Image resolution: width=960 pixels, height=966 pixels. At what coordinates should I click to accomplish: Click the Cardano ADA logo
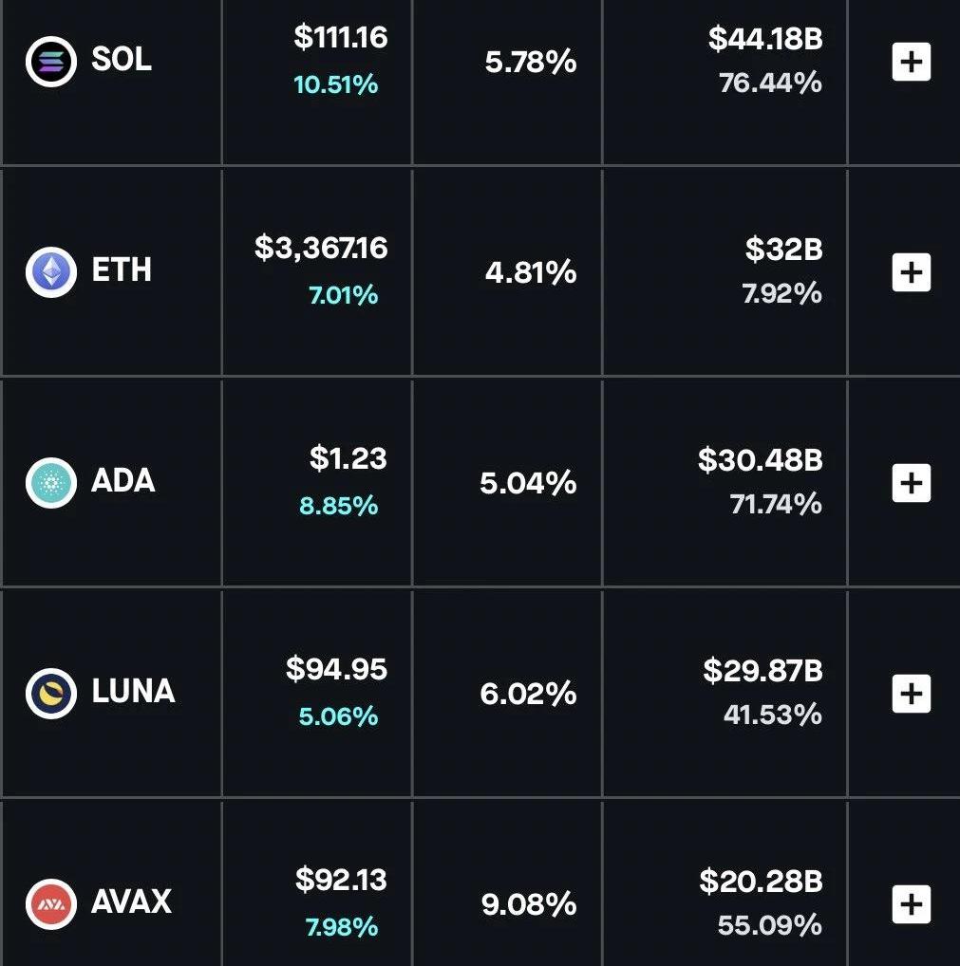tap(50, 482)
